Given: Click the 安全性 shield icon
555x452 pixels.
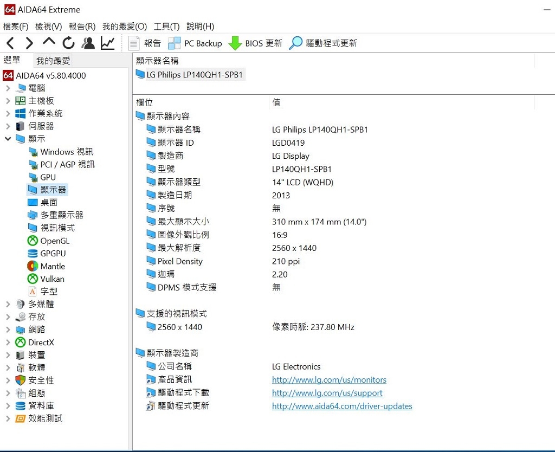Looking at the screenshot, I should point(20,380).
